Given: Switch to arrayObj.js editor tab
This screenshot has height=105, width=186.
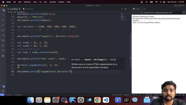Looking at the screenshot, I should (x=14, y=9).
